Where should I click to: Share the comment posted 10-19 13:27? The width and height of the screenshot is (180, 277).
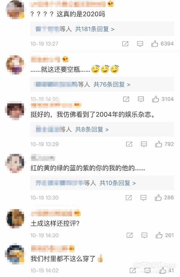(x=125, y=44)
